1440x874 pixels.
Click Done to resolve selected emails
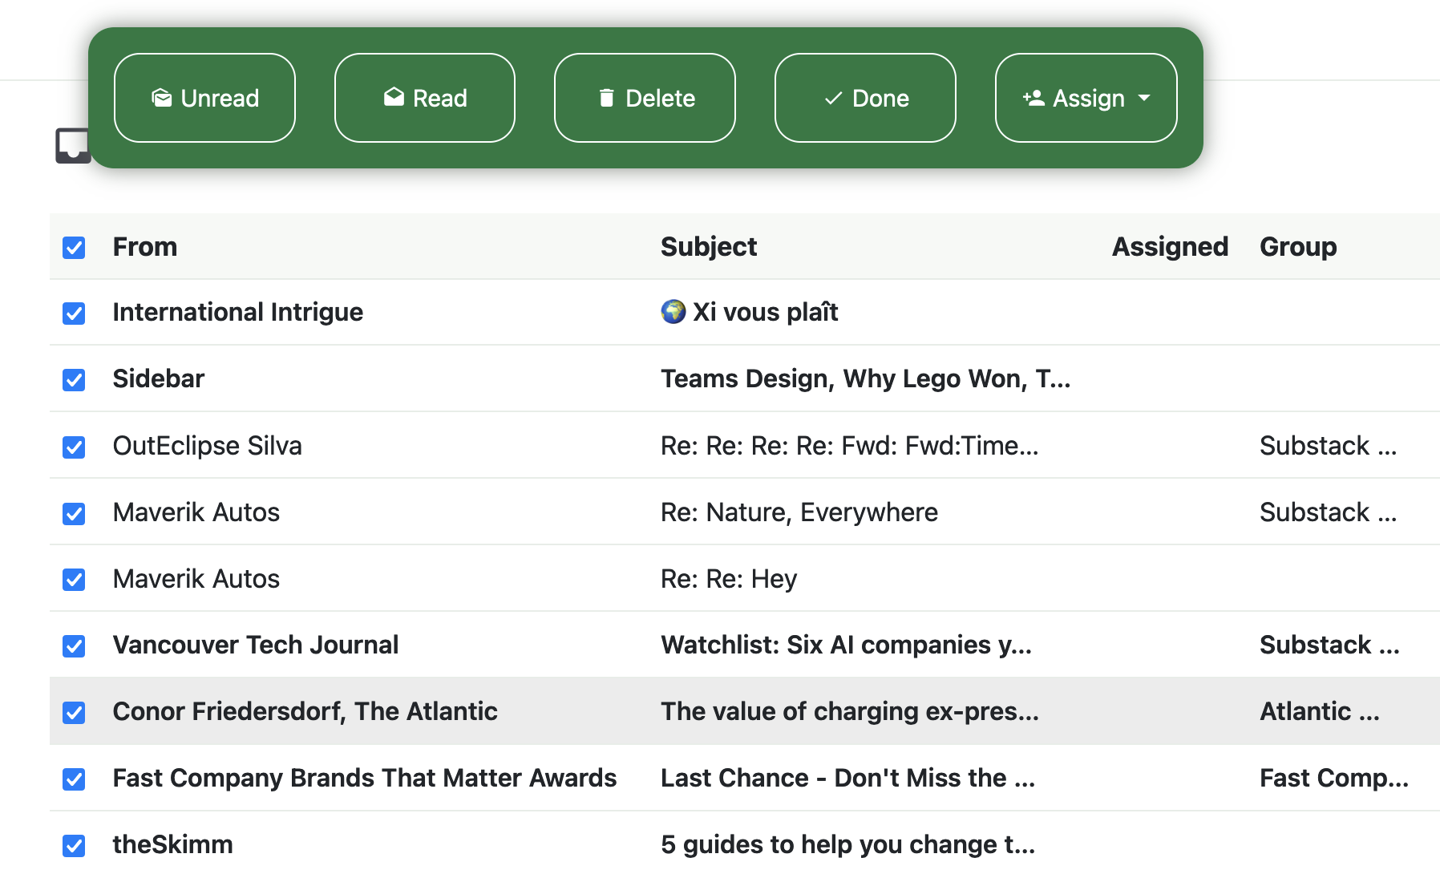(x=864, y=98)
